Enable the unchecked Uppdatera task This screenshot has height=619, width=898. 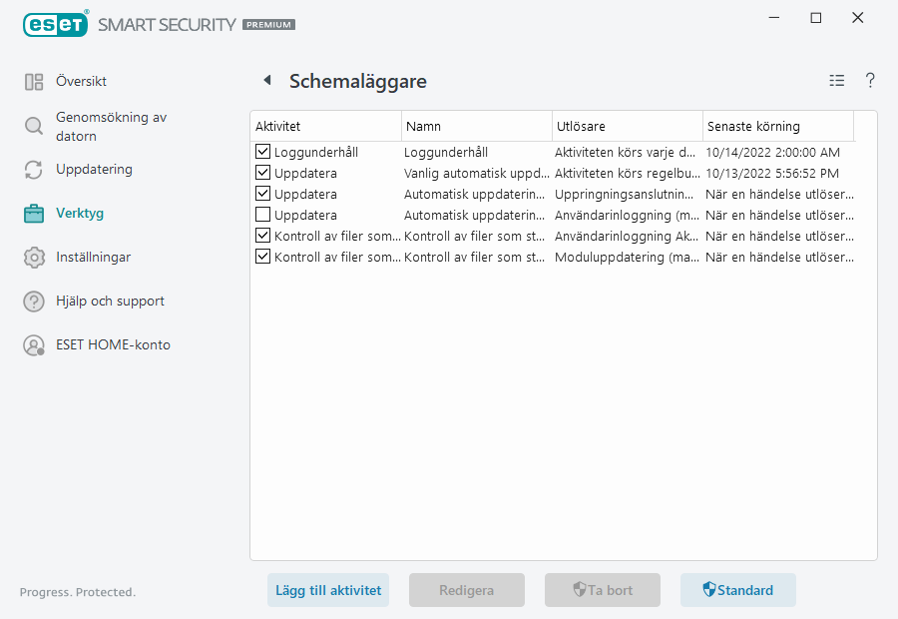pos(262,215)
